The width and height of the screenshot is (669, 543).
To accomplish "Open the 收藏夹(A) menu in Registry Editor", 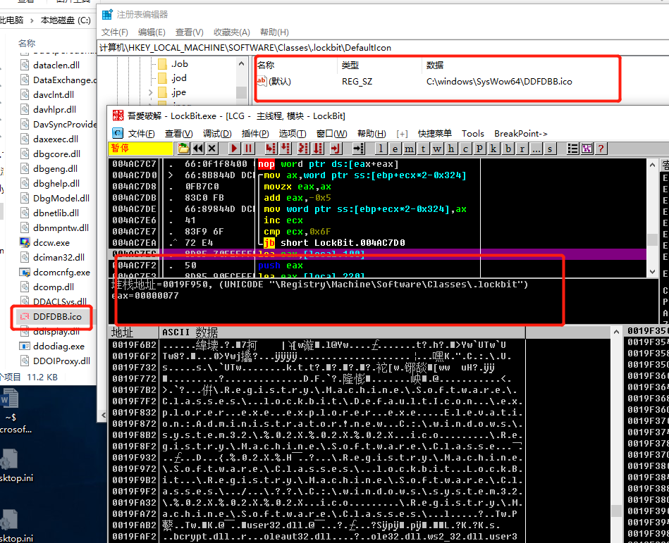I will (x=231, y=32).
